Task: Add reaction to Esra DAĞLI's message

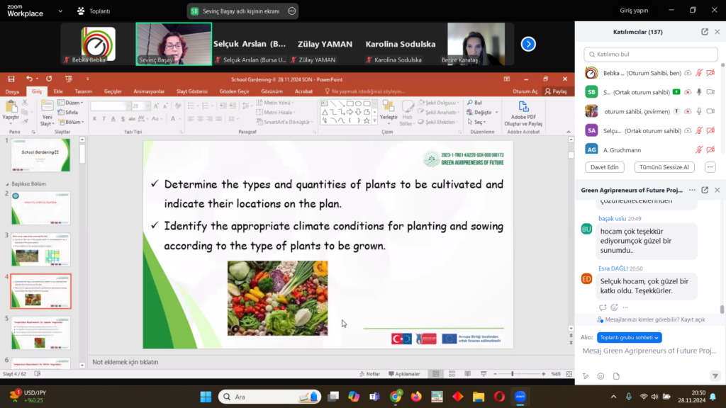Action: tap(614, 307)
